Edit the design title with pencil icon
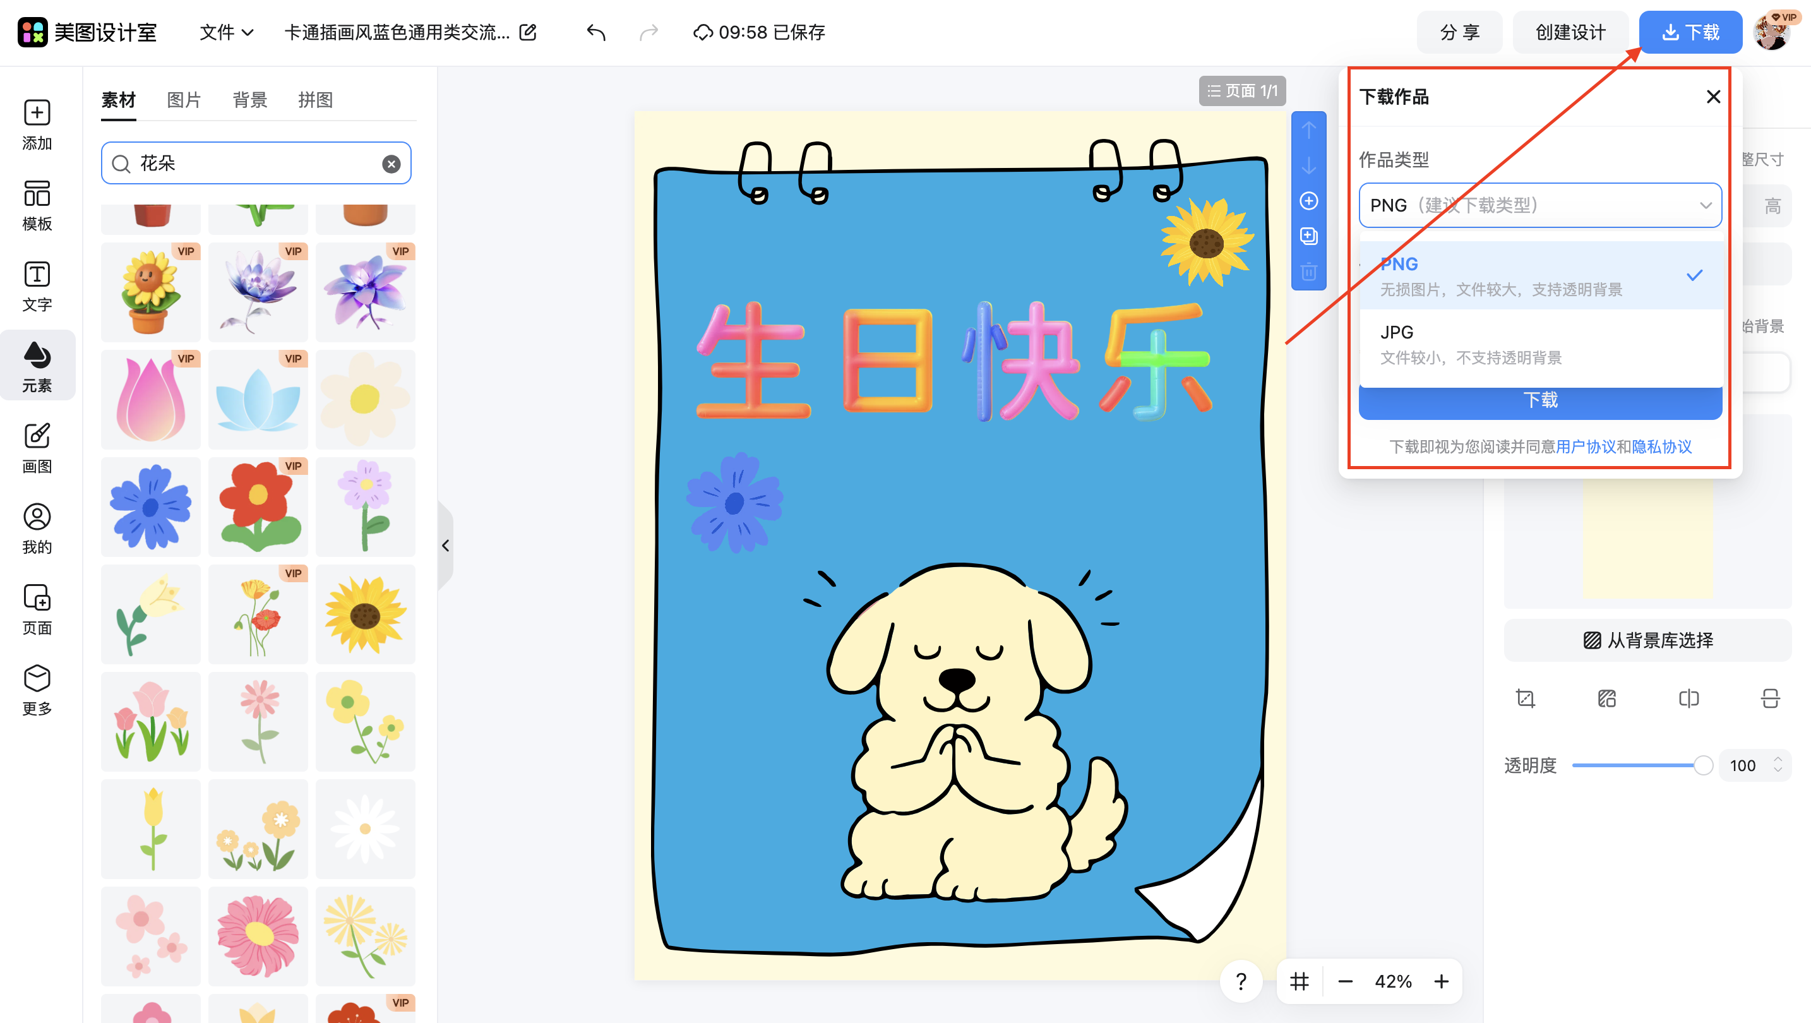The width and height of the screenshot is (1811, 1023). (x=528, y=32)
